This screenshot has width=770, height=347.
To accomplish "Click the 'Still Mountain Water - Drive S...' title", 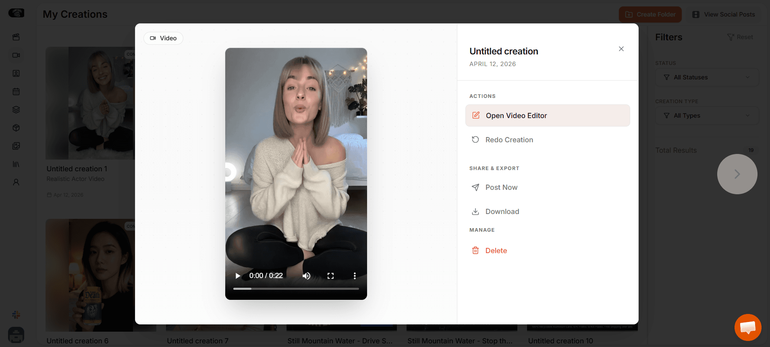I will (x=340, y=341).
